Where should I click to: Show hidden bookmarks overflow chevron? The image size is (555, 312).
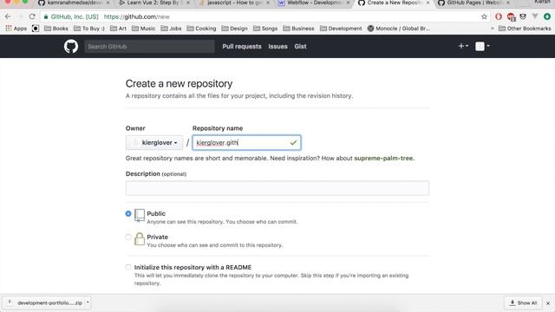[492, 29]
